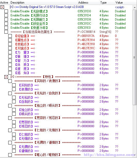The width and height of the screenshot is (137, 158).
Task: Click the value 0 of 经验值 row
Action: point(116,36)
